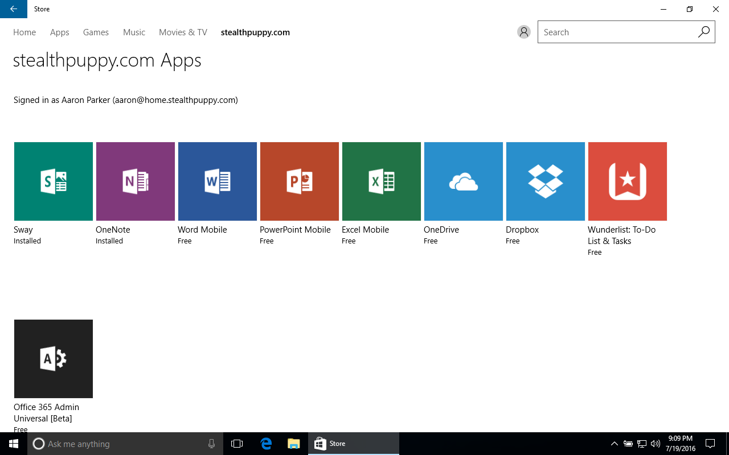Click the search magnifier icon
Screen dimensions: 729x455
704,32
